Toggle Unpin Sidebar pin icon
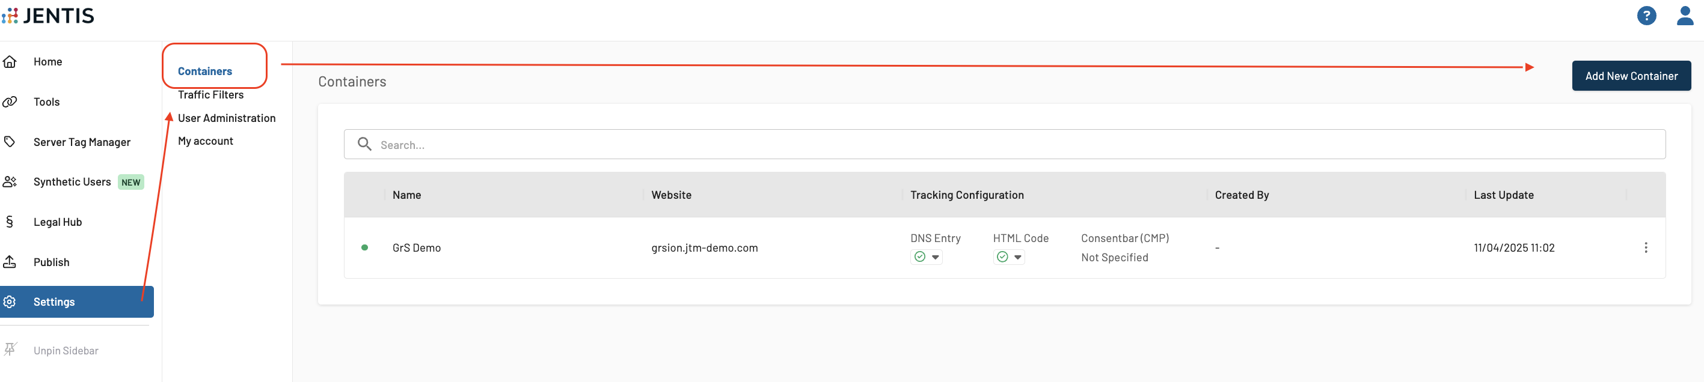Screen dimensions: 1704x382 tap(10, 350)
